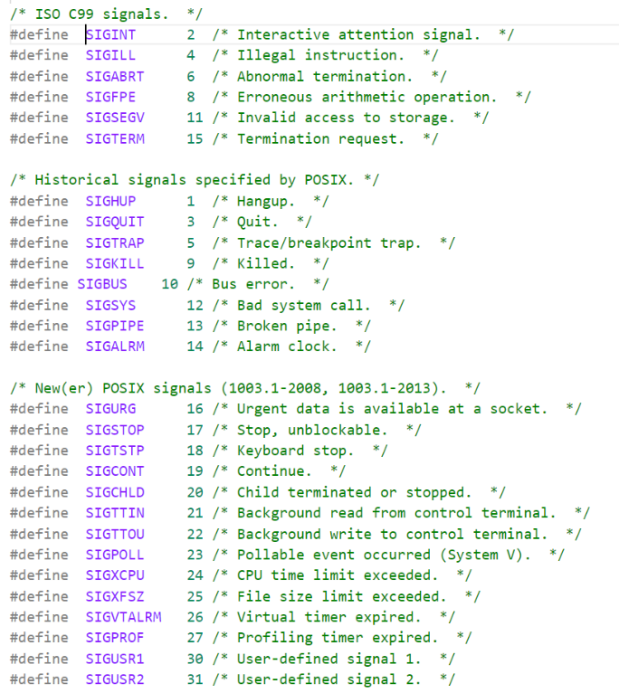Click the SIGVTALRM identifier

[123, 617]
